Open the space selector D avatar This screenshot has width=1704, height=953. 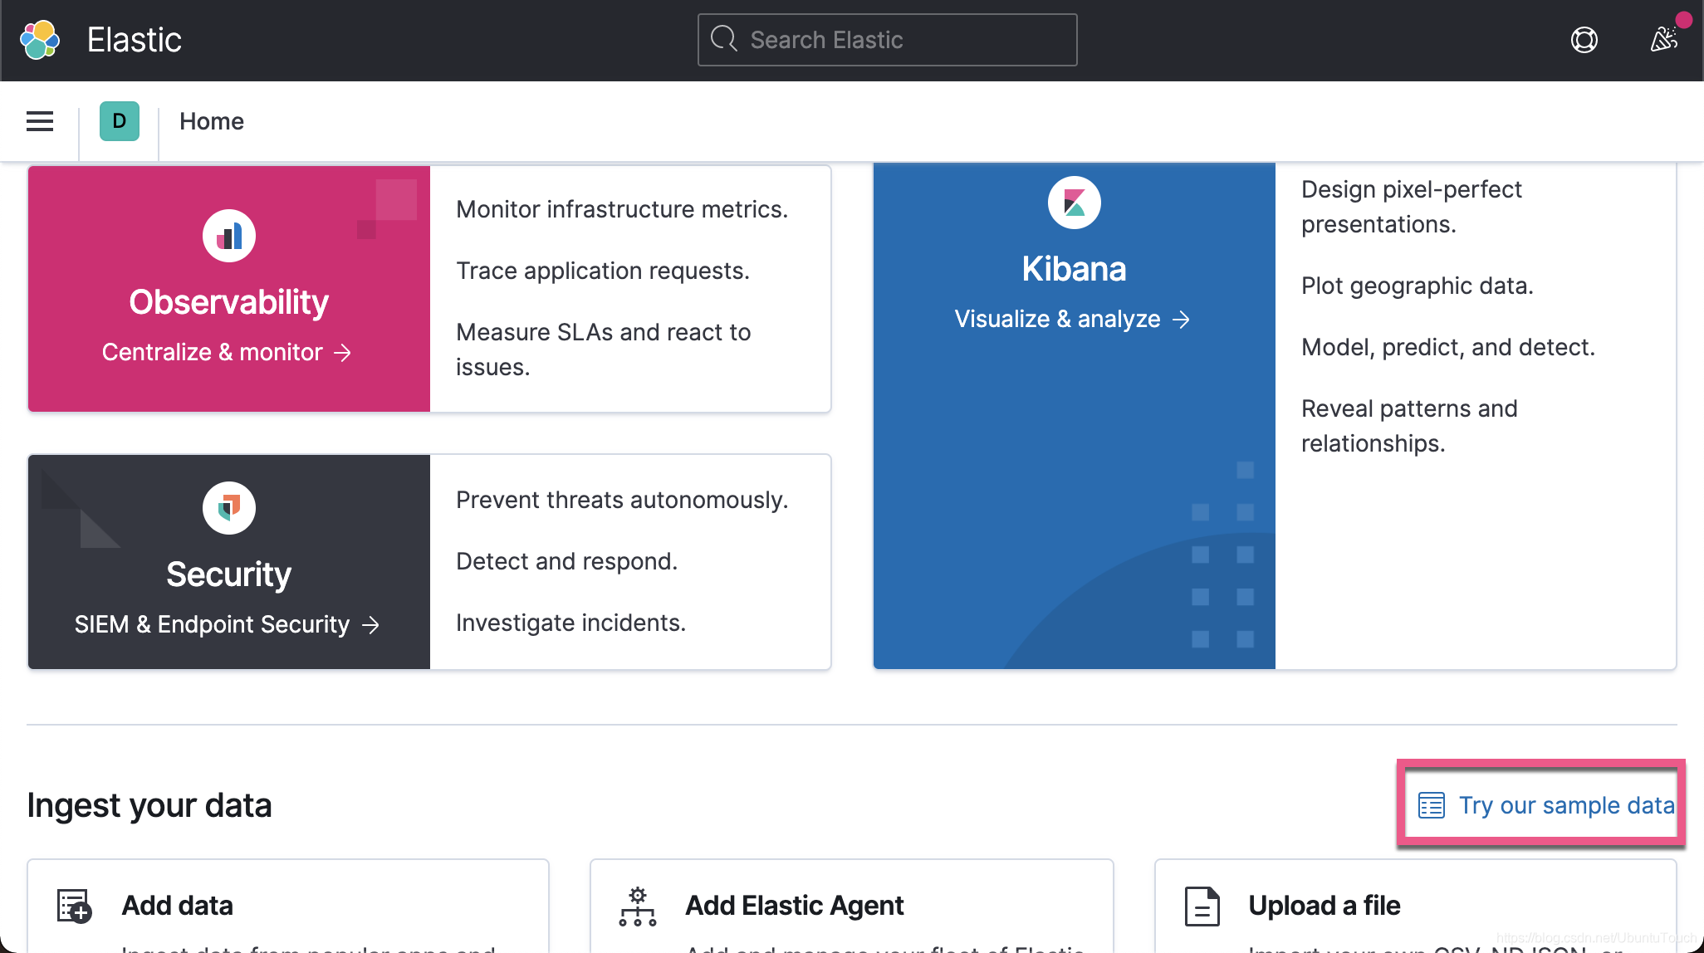coord(120,121)
